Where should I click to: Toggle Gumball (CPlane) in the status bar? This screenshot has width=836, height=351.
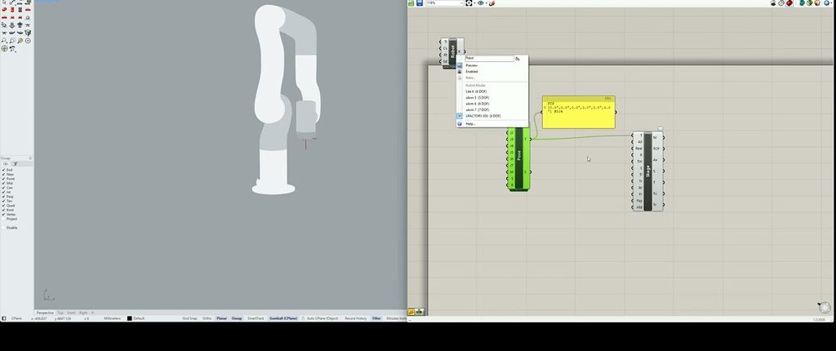[x=283, y=318]
